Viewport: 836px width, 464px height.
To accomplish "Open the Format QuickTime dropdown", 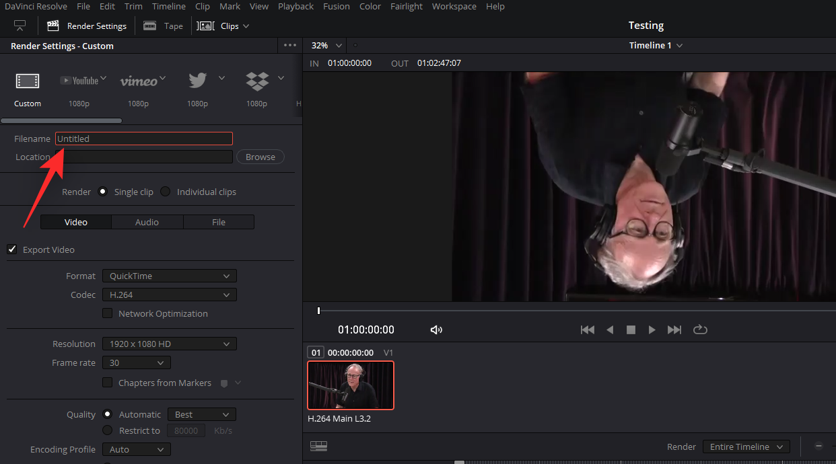I will click(x=170, y=276).
